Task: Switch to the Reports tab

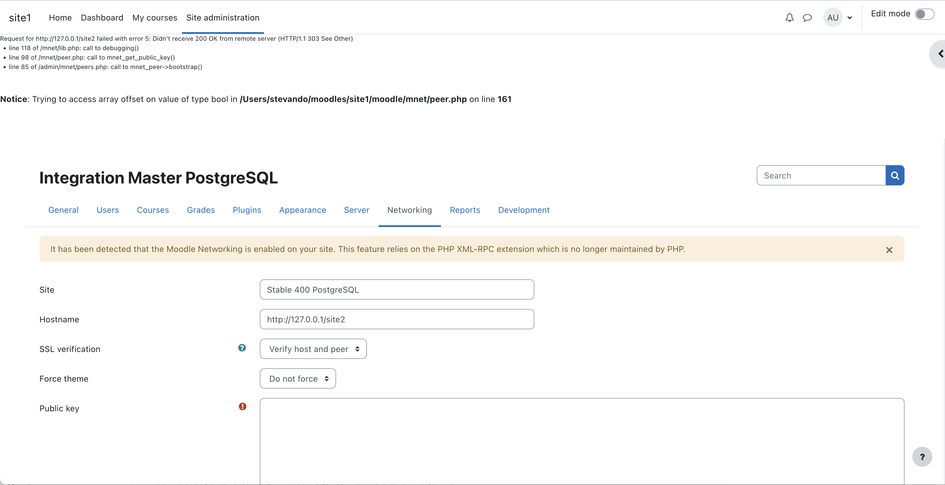Action: pos(465,210)
